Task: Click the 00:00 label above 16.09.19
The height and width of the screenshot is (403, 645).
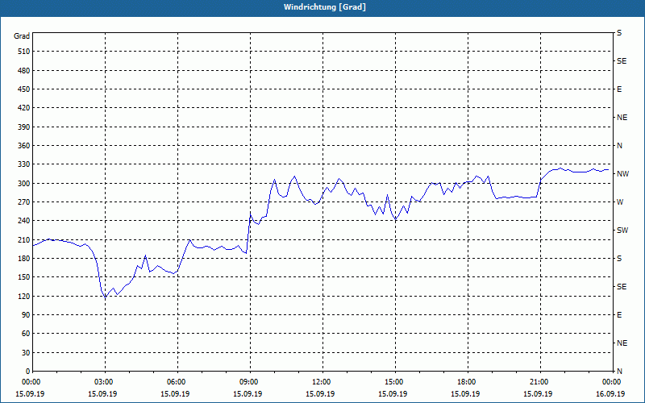Action: (611, 382)
